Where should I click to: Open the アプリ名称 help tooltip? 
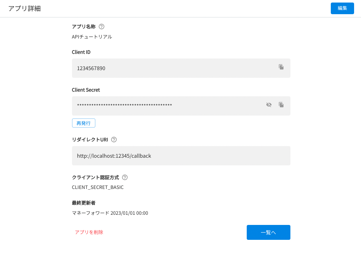pos(102,26)
